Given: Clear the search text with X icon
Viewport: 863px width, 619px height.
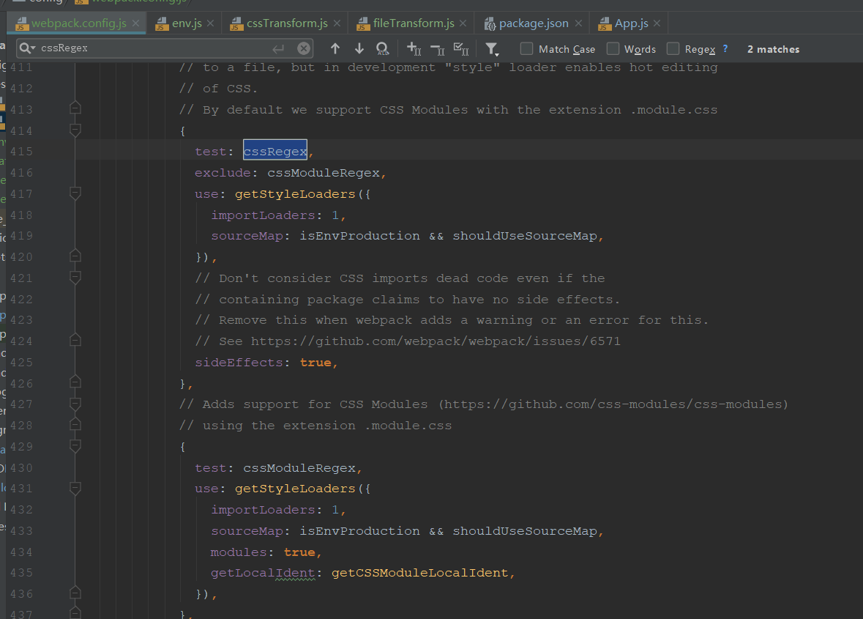Looking at the screenshot, I should pyautogui.click(x=303, y=48).
